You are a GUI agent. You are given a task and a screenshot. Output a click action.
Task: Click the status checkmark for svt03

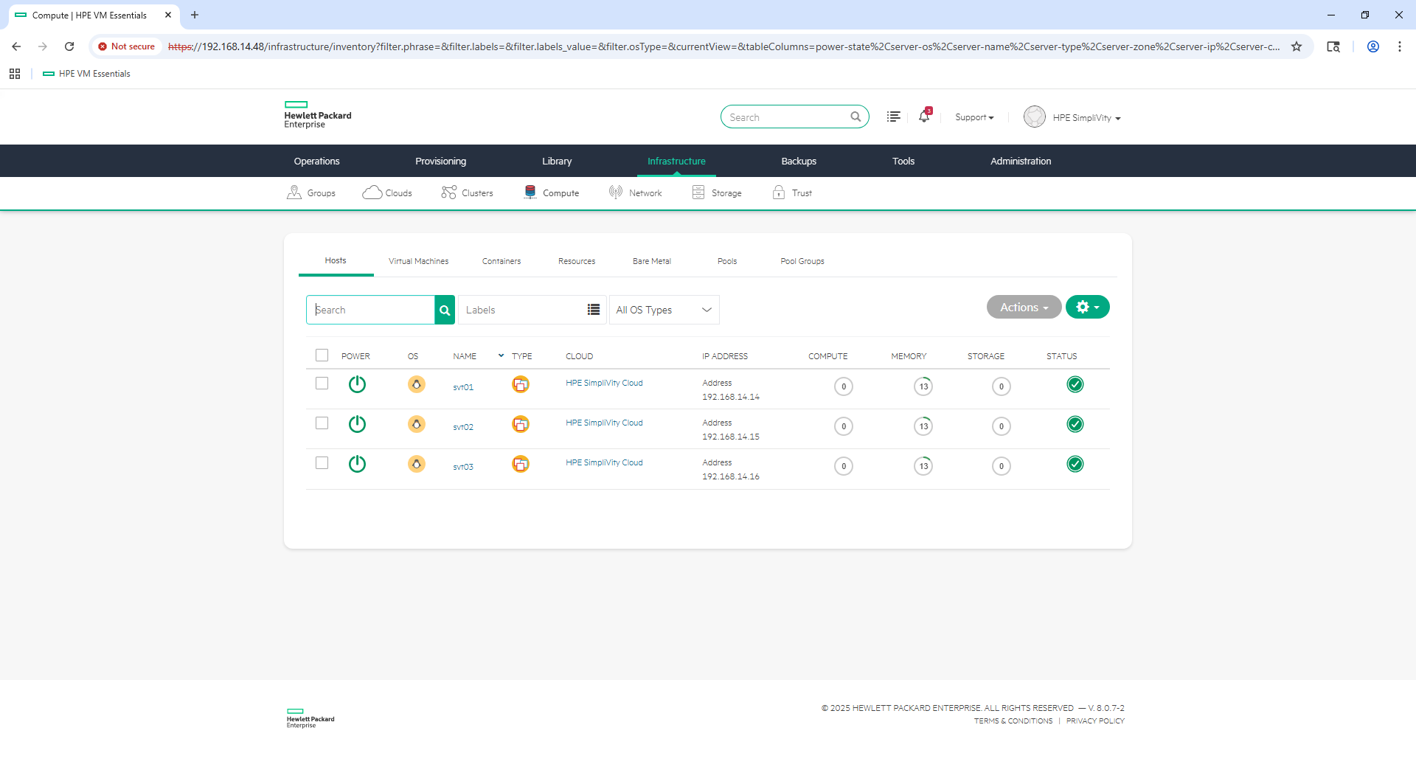(x=1075, y=464)
